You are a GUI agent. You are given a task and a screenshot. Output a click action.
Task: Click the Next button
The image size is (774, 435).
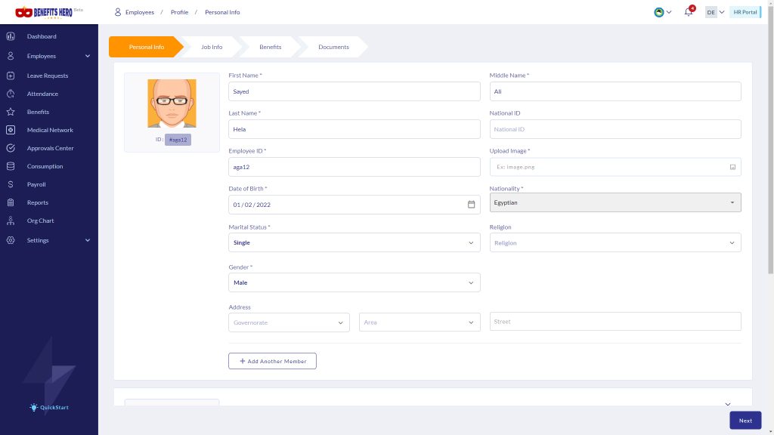click(745, 421)
